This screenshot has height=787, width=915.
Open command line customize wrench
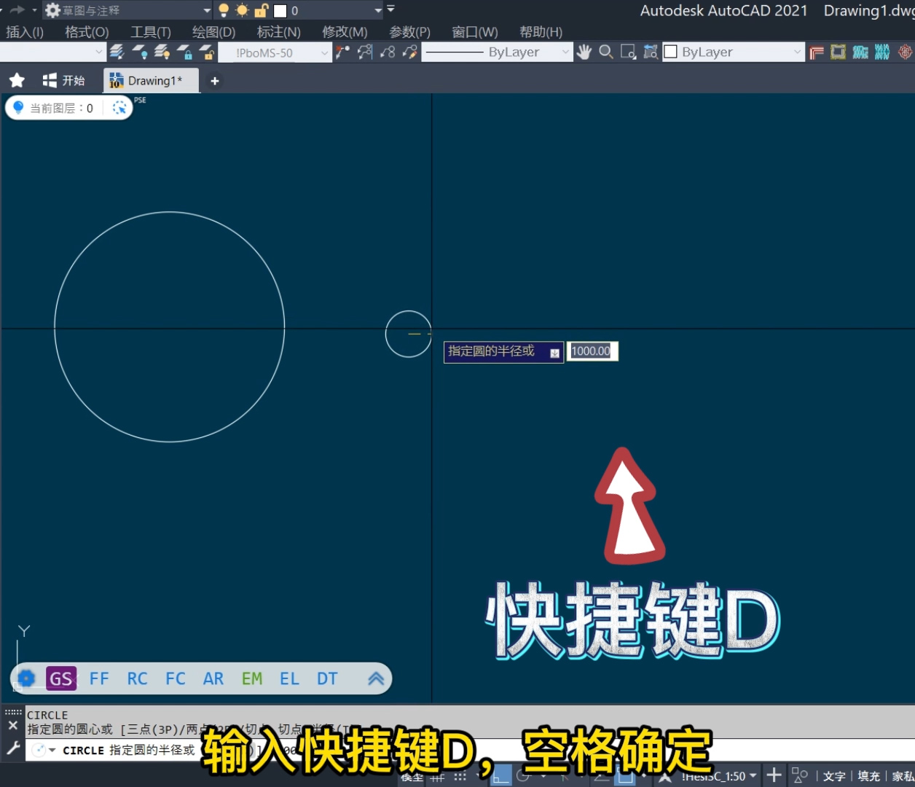(13, 748)
